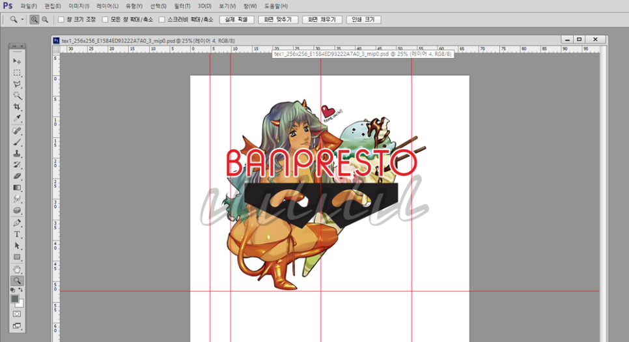Close the toolbox panel
Viewport: 629px width, 342px height.
[21, 46]
